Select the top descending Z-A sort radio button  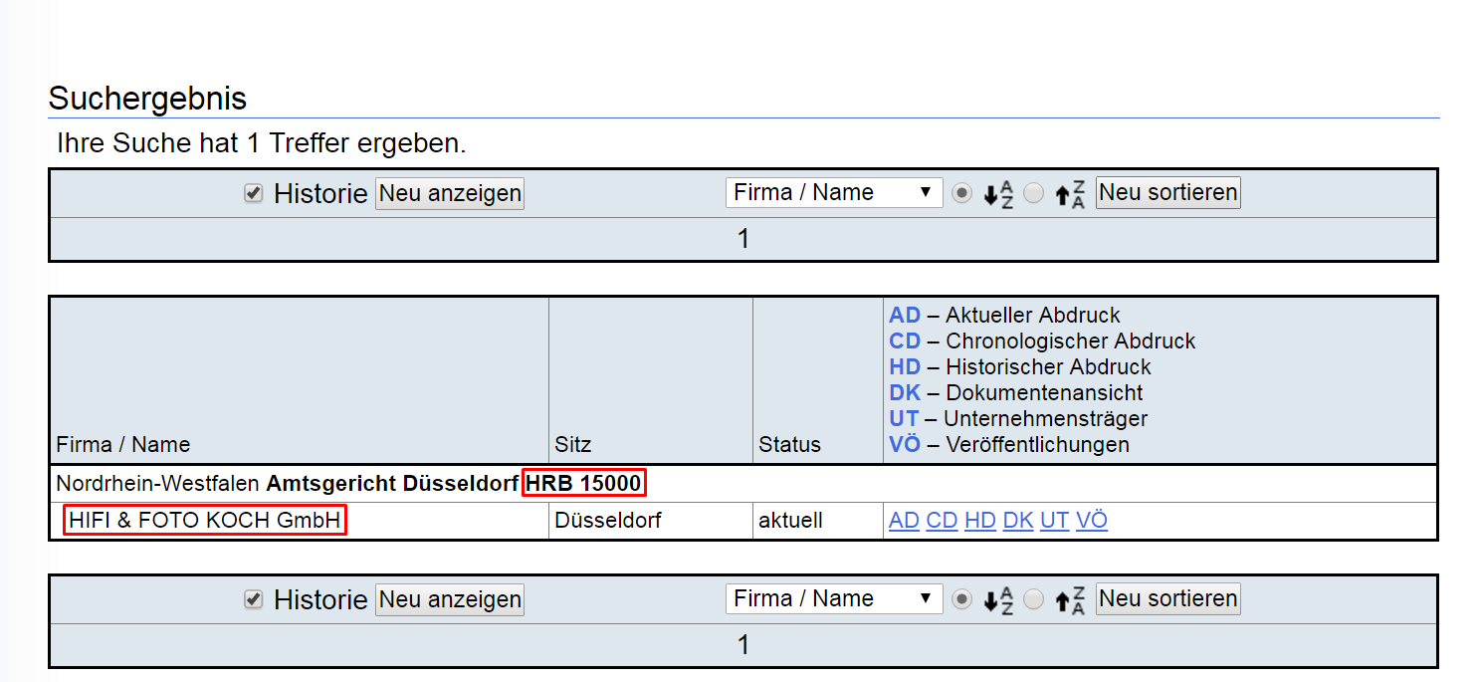pos(1034,194)
